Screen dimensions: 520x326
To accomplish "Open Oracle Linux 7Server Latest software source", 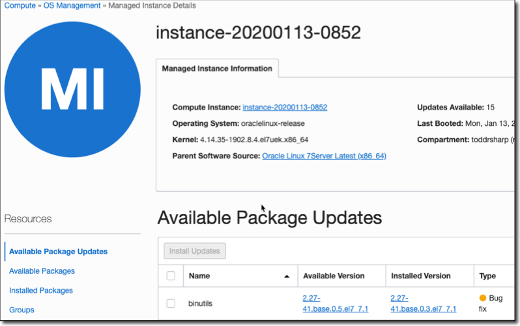I will click(x=324, y=156).
